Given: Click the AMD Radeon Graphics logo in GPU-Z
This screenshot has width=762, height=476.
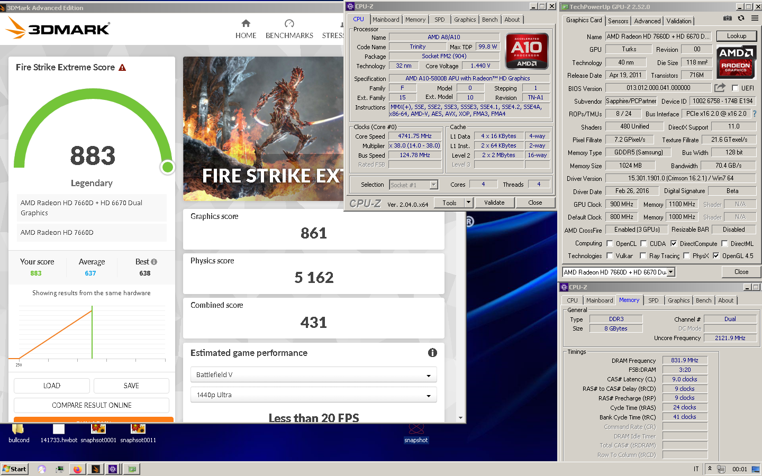Looking at the screenshot, I should pyautogui.click(x=736, y=62).
